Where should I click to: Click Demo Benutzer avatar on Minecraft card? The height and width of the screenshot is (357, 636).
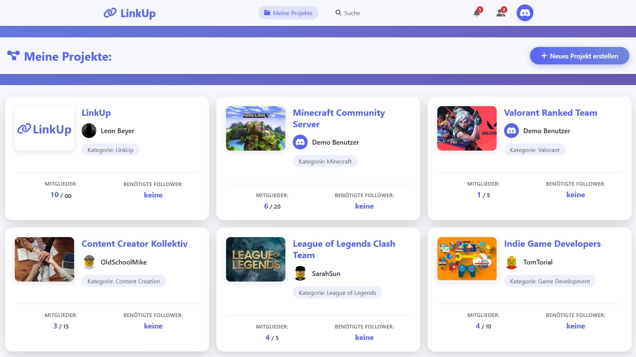(300, 142)
